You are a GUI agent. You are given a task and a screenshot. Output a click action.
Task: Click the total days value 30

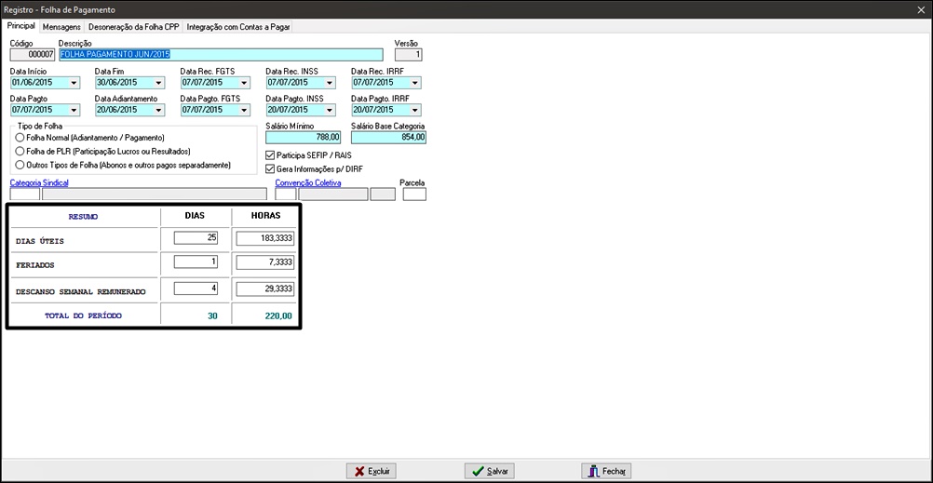212,316
